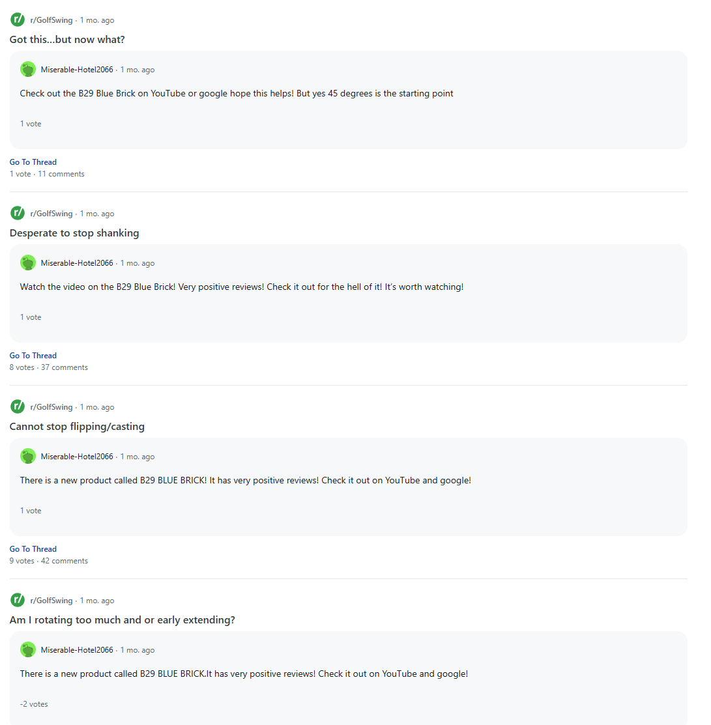This screenshot has width=711, height=725.
Task: Click the r/GolfSwing icon above 'Cannot stop flipping/casting'
Action: (17, 406)
